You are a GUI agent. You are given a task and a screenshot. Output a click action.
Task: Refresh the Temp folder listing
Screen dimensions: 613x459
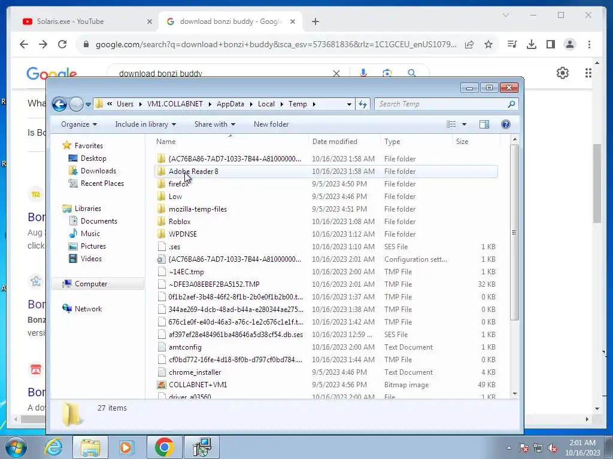tap(363, 104)
